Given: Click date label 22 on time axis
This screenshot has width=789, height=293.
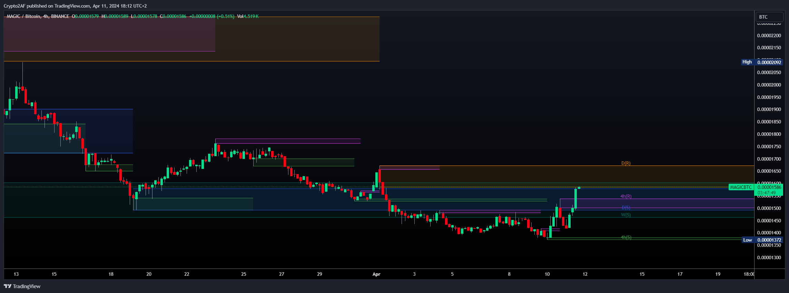Looking at the screenshot, I should coord(187,274).
